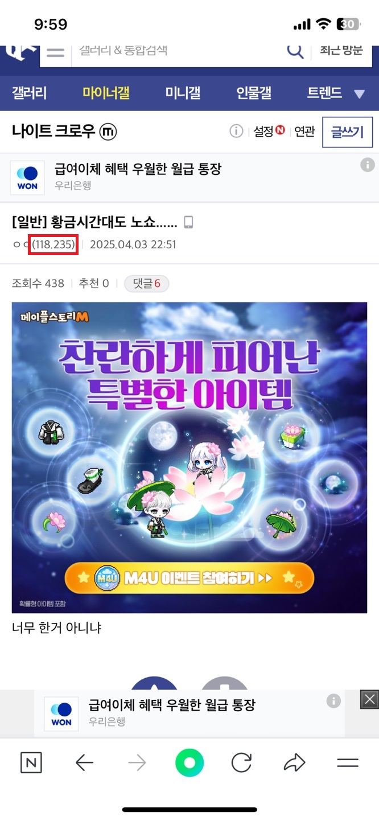This screenshot has width=379, height=820.
Task: Expand the nav triangle next to 트렌드
Action: coord(359,94)
